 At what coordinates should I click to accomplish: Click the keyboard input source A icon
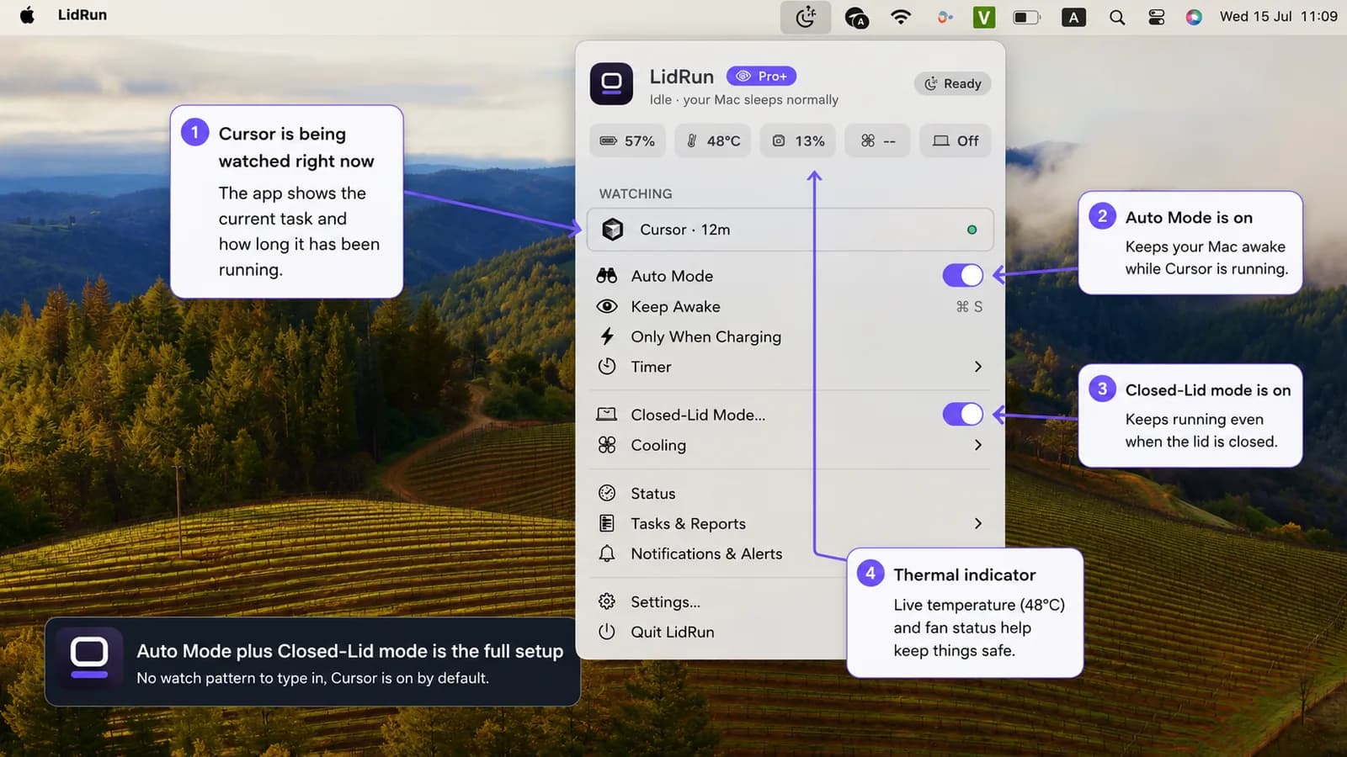tap(1073, 17)
